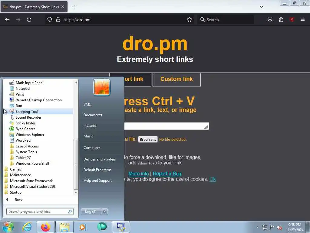The width and height of the screenshot is (310, 233).
Task: Open Computer from the Start menu
Action: tap(92, 148)
